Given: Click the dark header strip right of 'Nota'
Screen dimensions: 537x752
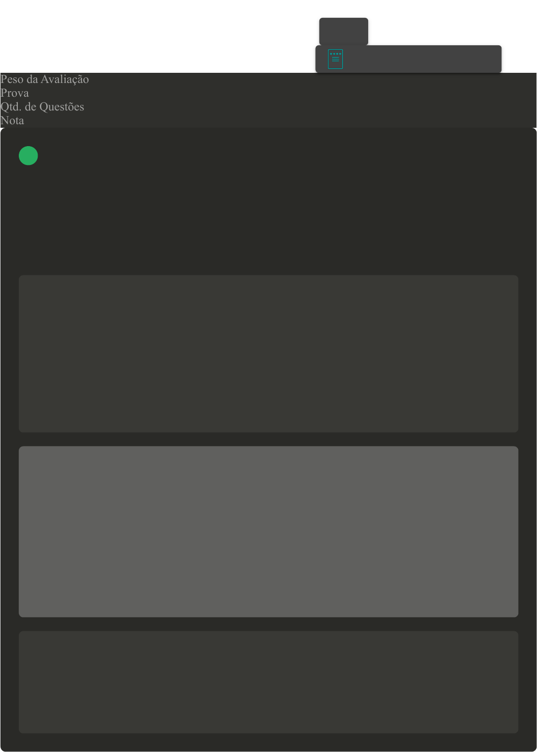Looking at the screenshot, I should coord(280,121).
